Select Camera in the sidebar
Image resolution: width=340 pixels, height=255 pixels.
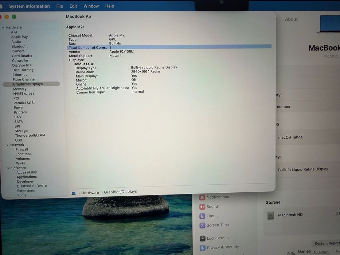coord(18,51)
